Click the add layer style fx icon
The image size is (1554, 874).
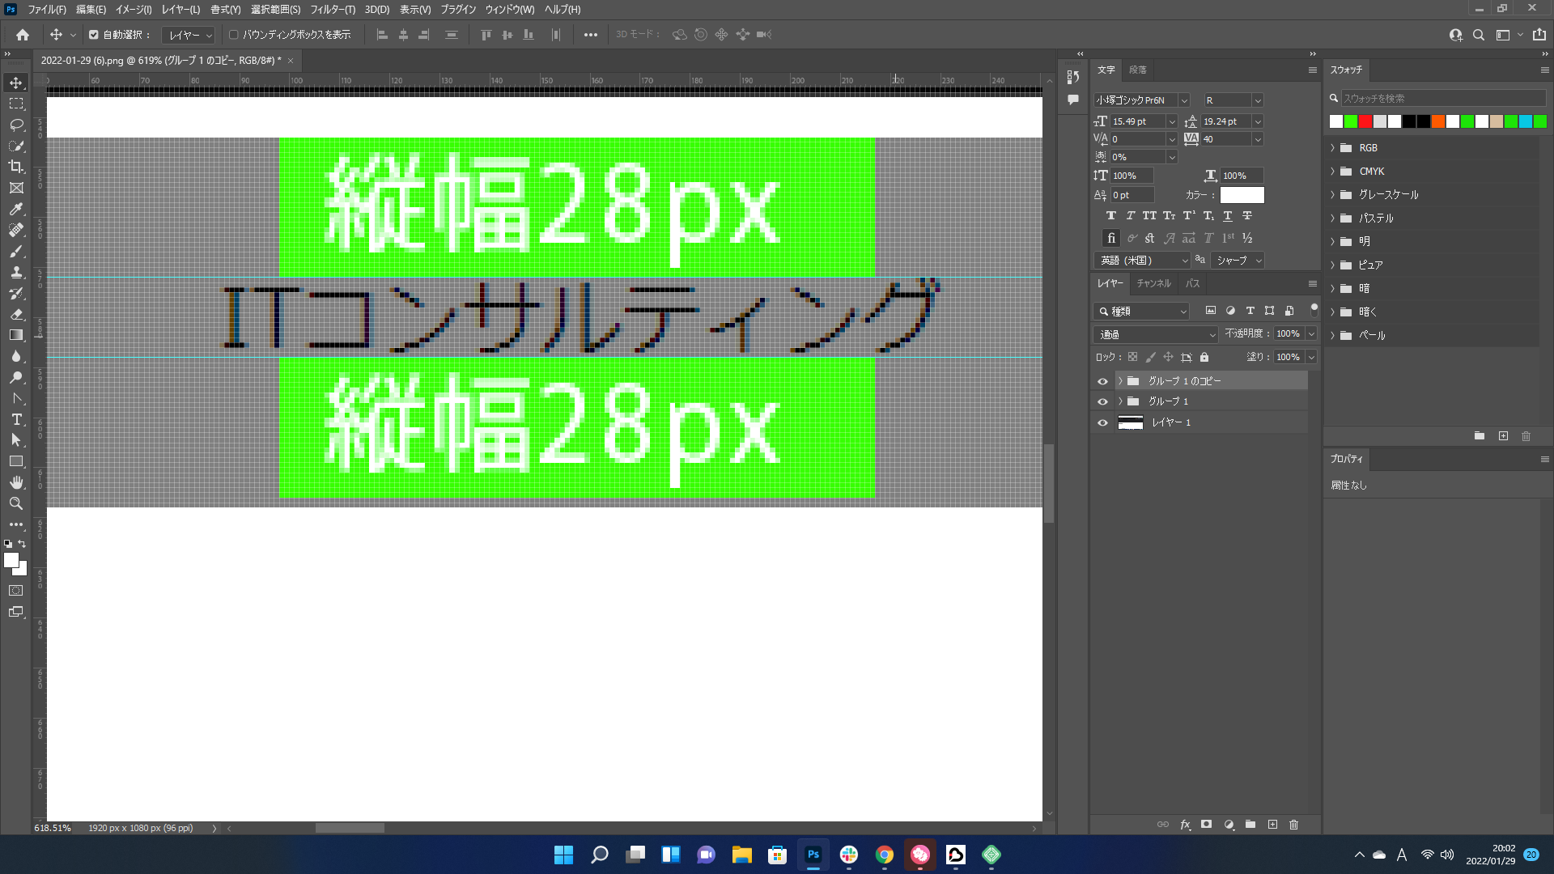1185,825
